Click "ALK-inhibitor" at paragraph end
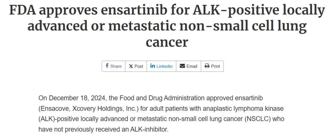The width and height of the screenshot is (326, 135). click(x=152, y=129)
